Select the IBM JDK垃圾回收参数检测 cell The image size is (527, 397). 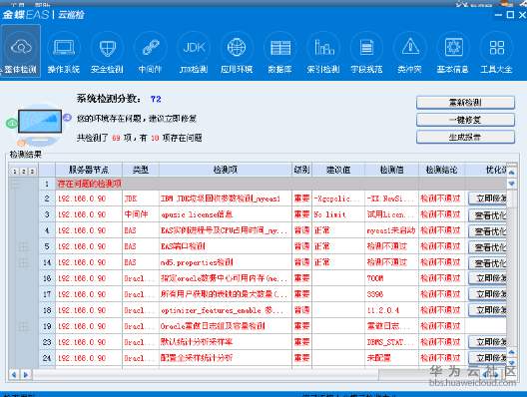coord(226,198)
